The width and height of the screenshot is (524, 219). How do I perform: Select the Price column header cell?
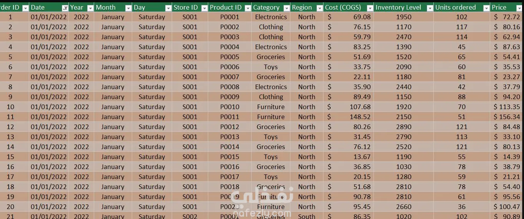tap(507, 7)
